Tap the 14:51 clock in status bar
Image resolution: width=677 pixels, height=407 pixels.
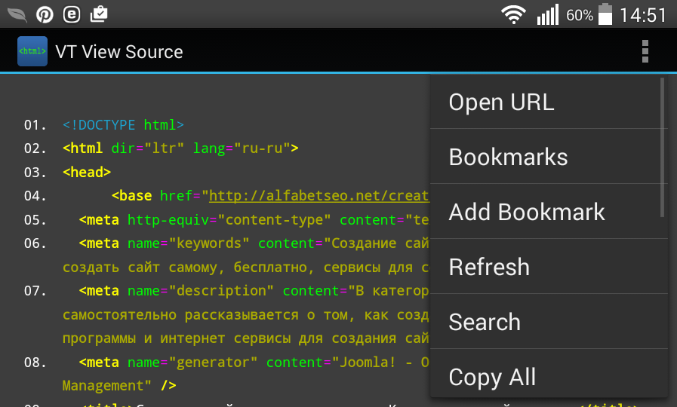(x=643, y=15)
